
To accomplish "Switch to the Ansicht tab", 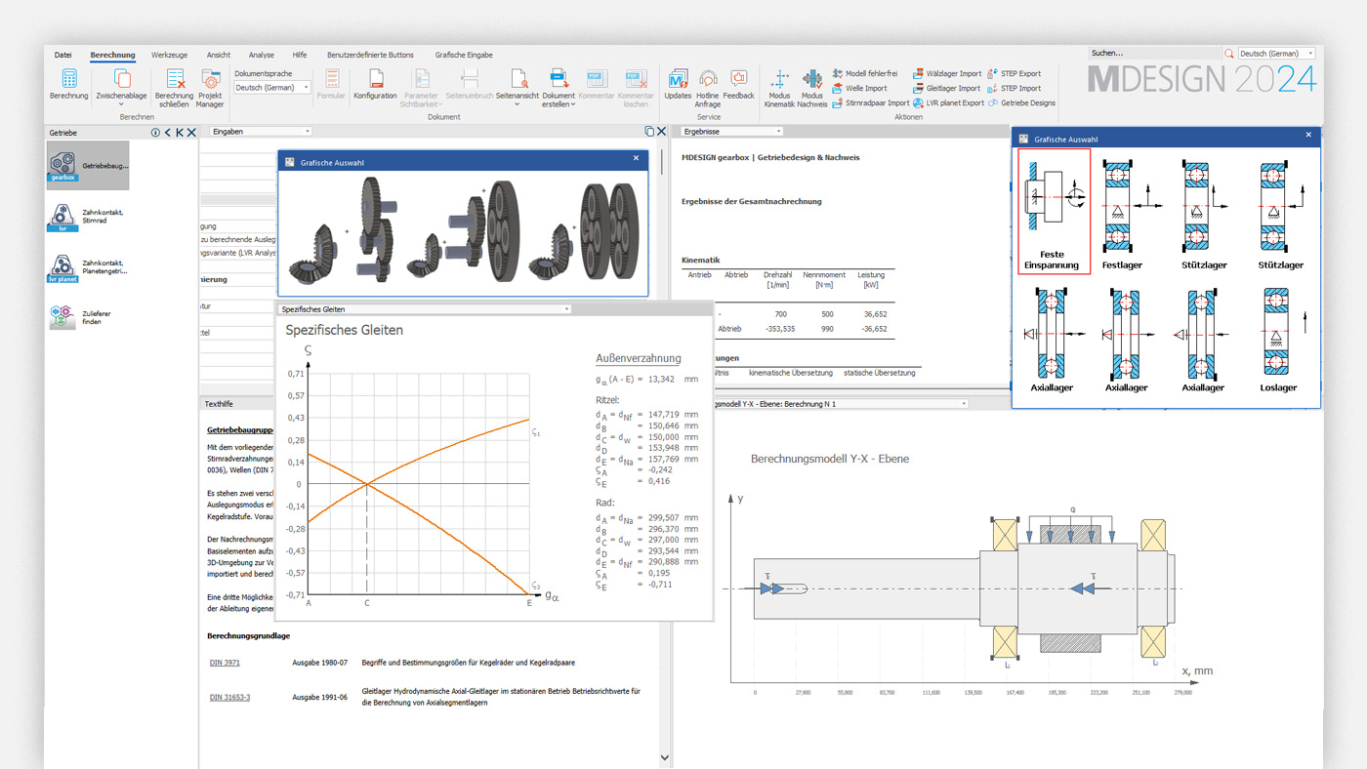I will point(219,55).
